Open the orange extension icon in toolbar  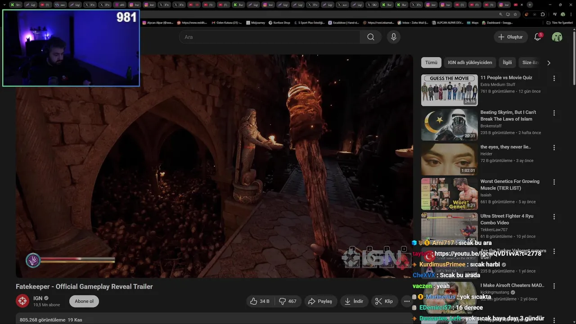click(526, 14)
